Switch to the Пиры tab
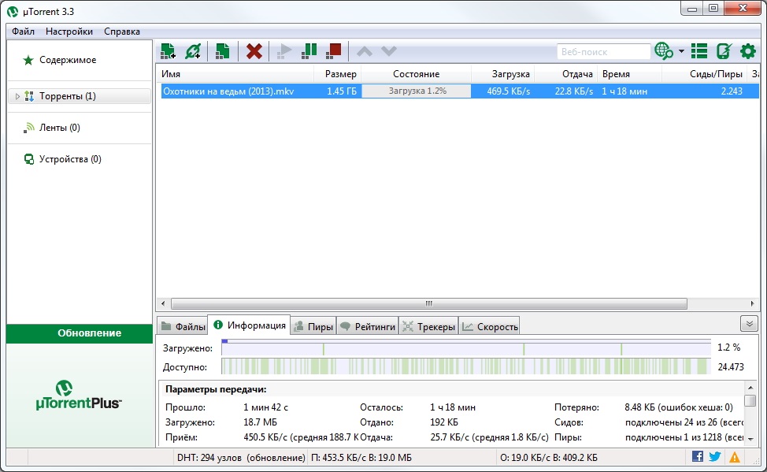 coord(313,326)
